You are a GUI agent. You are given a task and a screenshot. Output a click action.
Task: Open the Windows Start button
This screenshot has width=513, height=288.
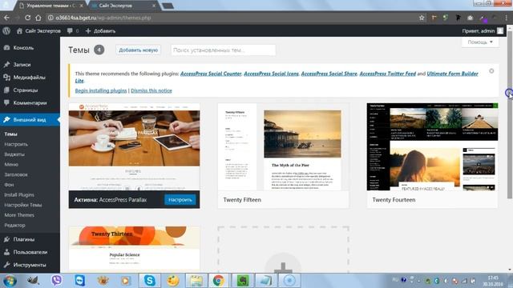tap(10, 281)
